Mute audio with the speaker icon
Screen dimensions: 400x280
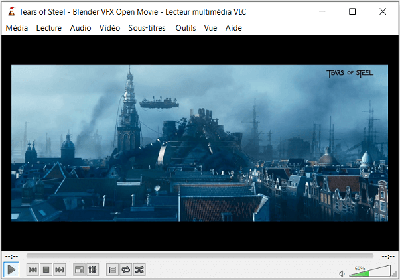coord(342,273)
